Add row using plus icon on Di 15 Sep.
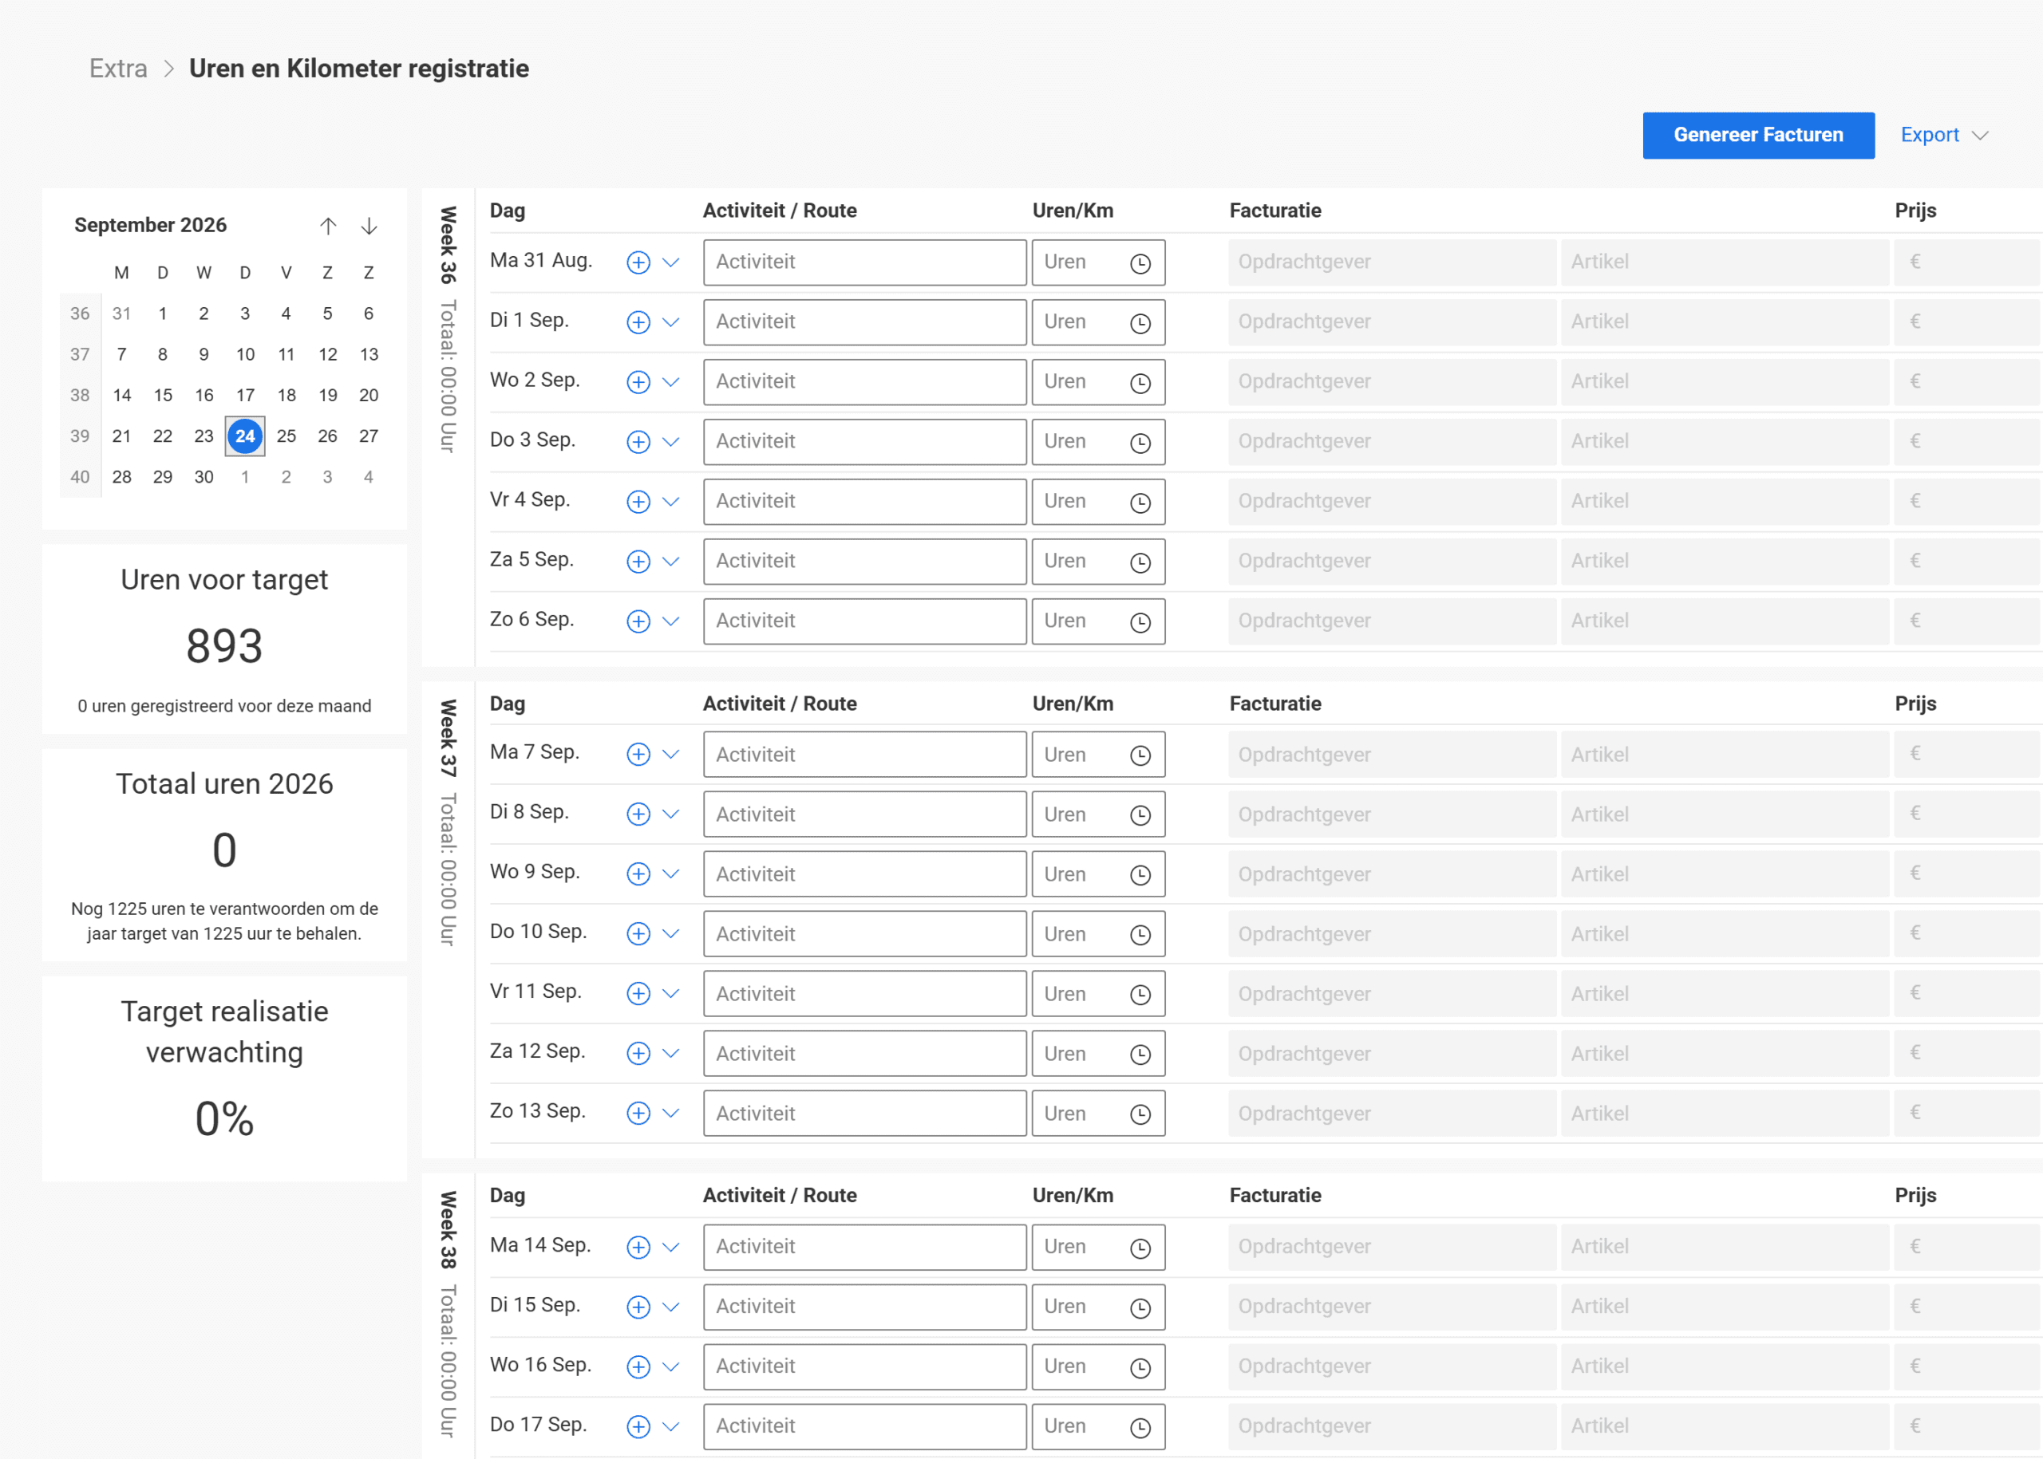Viewport: 2043px width, 1459px height. tap(638, 1307)
